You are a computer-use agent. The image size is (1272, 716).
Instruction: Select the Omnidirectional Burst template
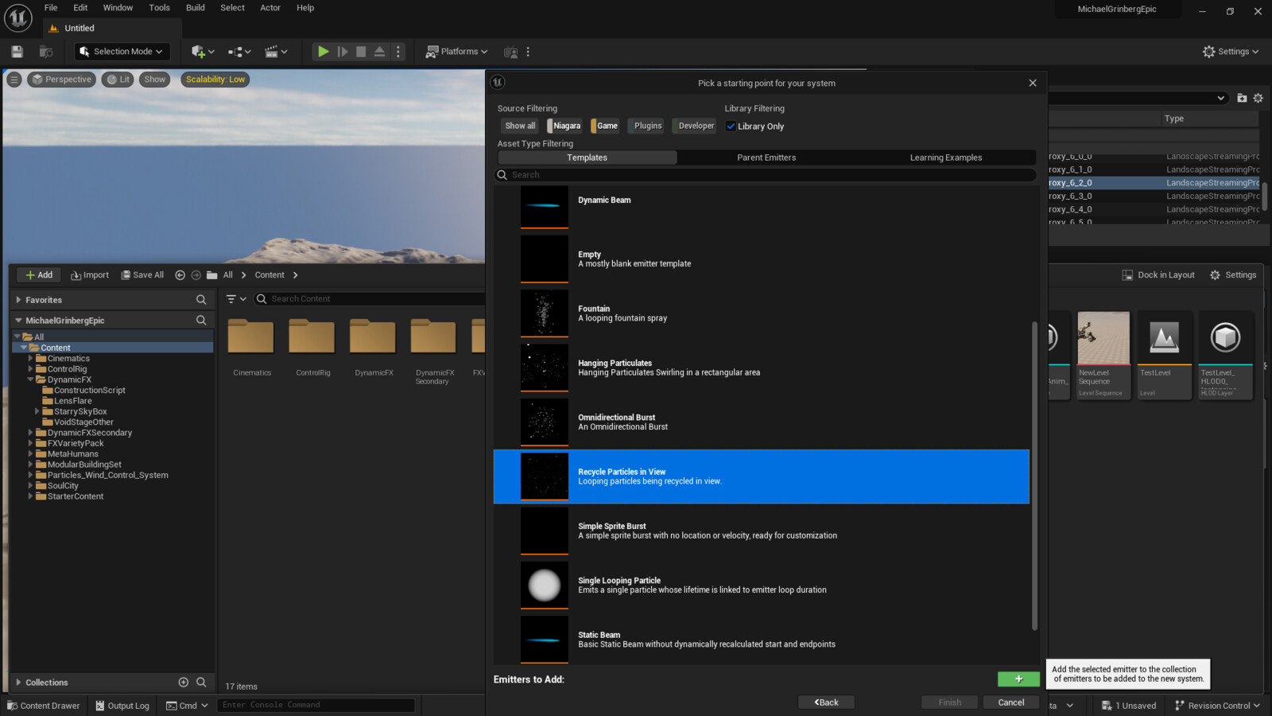click(762, 422)
